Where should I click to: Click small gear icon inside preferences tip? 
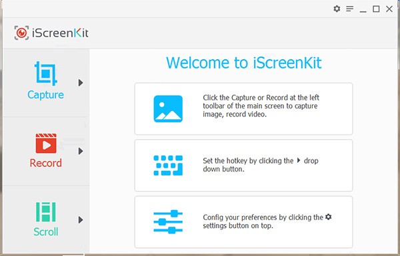329,217
